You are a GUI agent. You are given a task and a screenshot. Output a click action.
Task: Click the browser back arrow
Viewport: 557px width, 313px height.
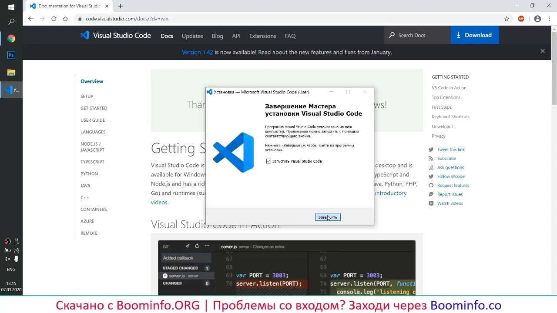coord(30,19)
